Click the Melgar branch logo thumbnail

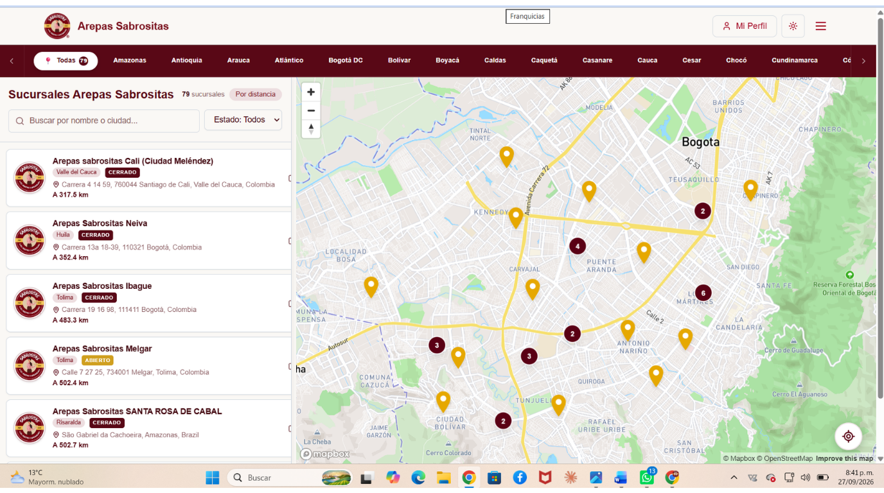30,365
